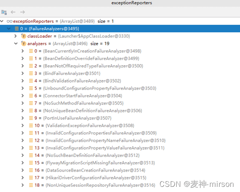This screenshot has height=192, width=240.
Task: Expand the NonUniqueSessionRepositoryFailureAnalyzer entry
Action: 23,185
